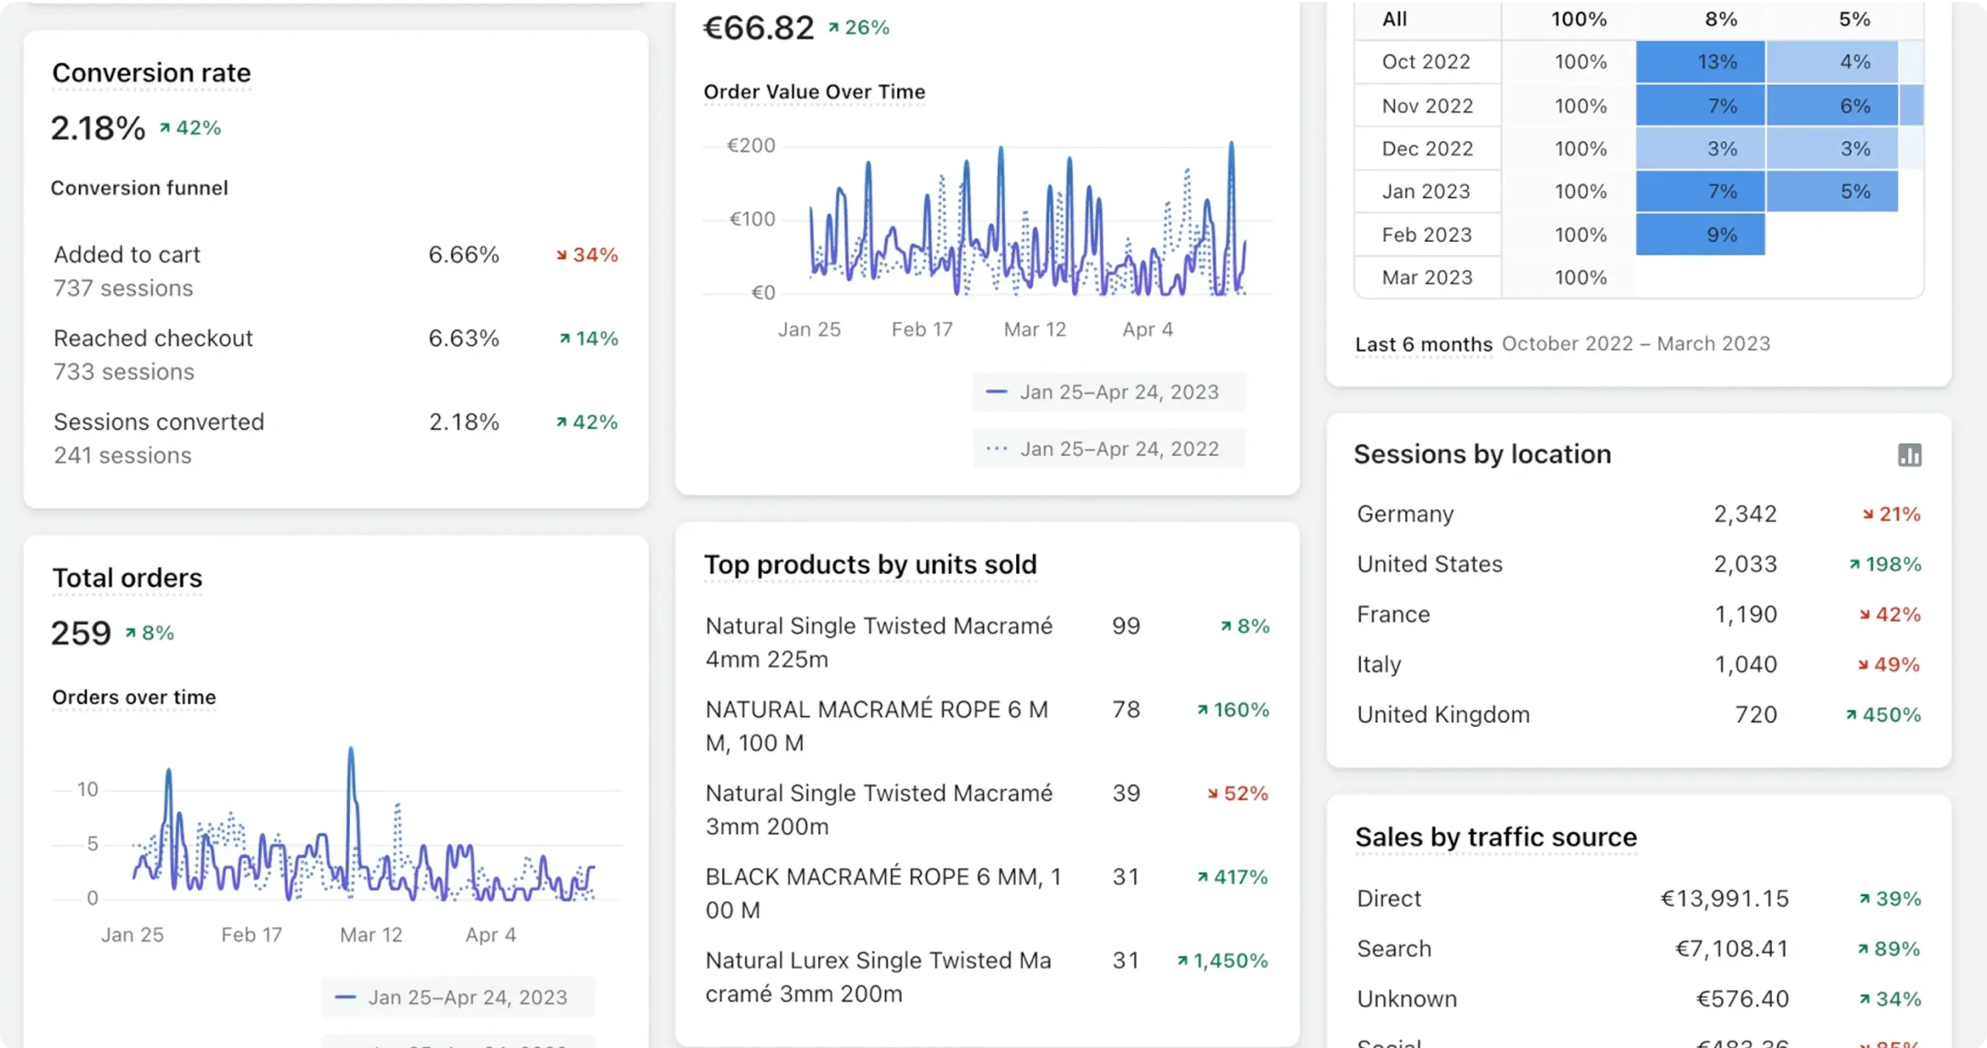This screenshot has width=1987, height=1048.
Task: Toggle Jan 25–Apr 24, 2023 legend in Order Value chart
Action: tap(1109, 393)
